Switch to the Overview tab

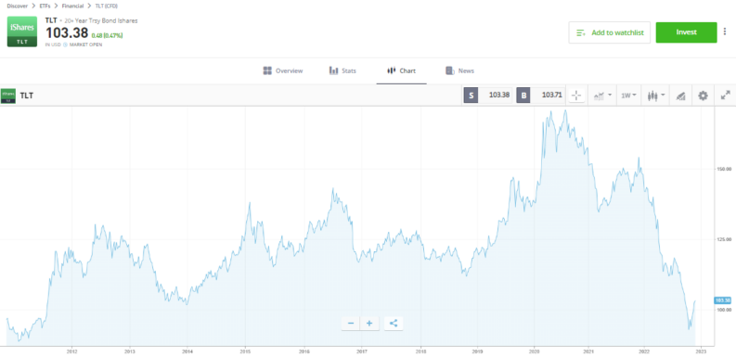[x=283, y=70]
